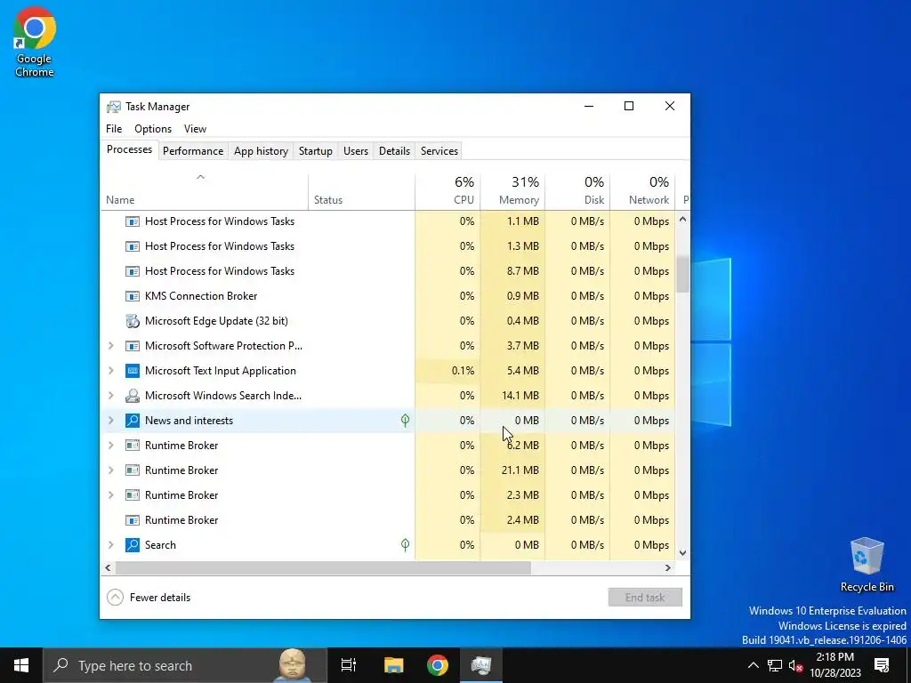
Task: Open the Windows Start menu
Action: coord(21,665)
